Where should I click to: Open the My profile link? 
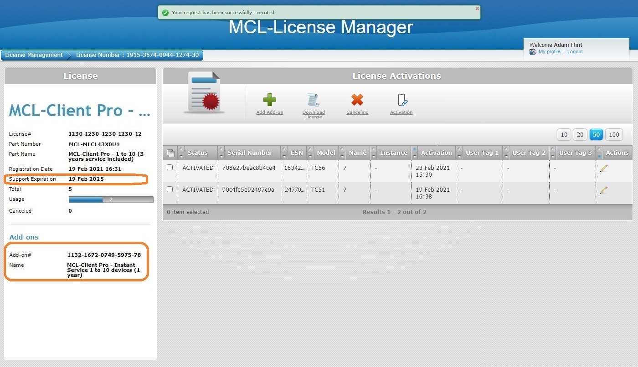coord(549,52)
